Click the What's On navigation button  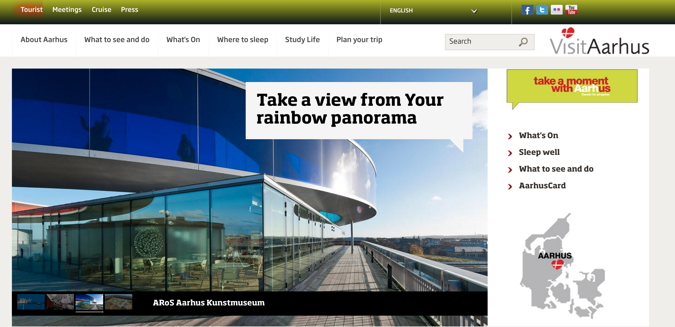[183, 40]
